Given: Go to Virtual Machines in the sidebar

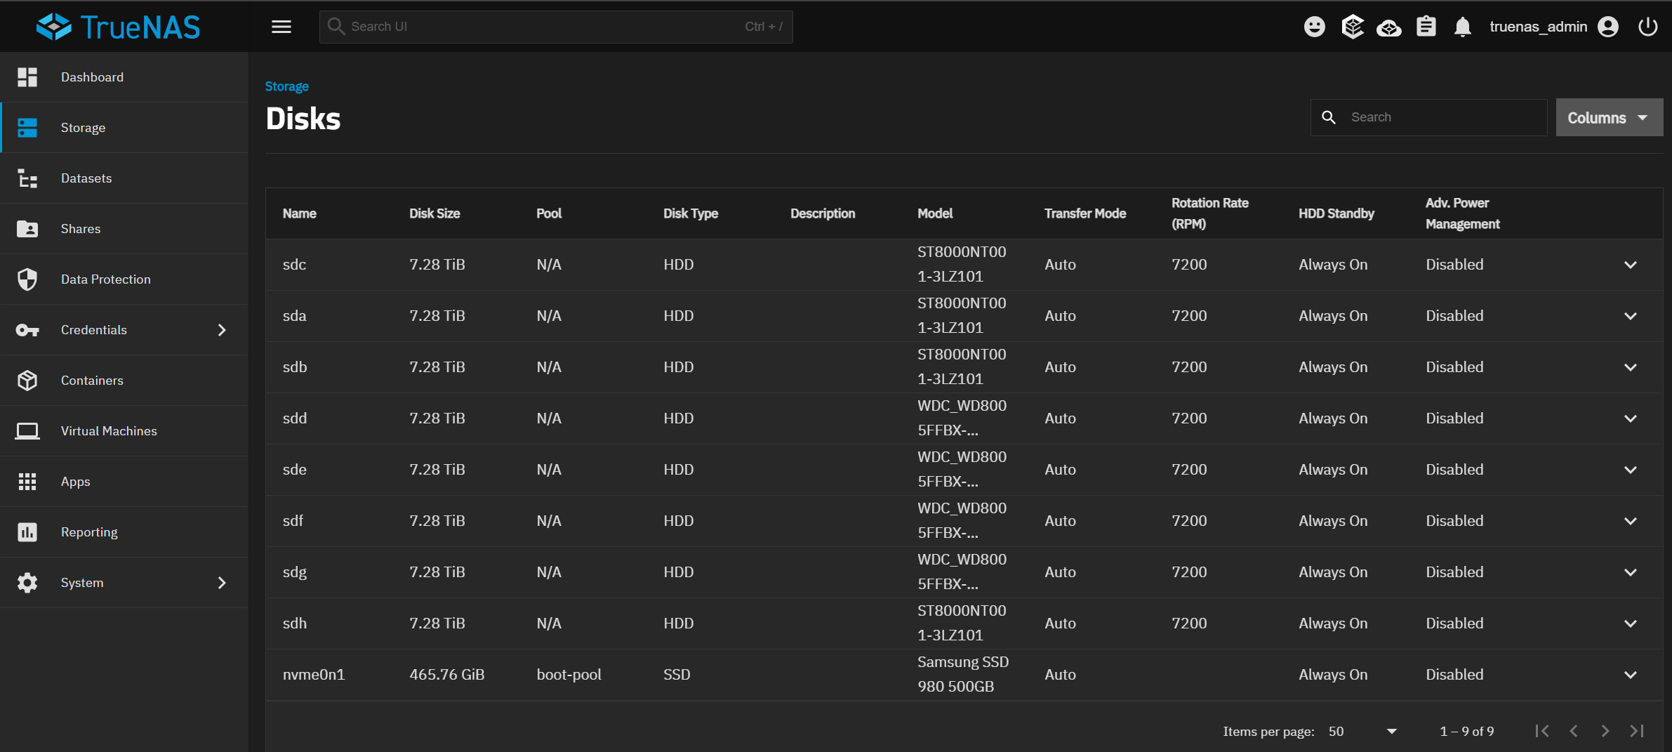Looking at the screenshot, I should tap(109, 431).
